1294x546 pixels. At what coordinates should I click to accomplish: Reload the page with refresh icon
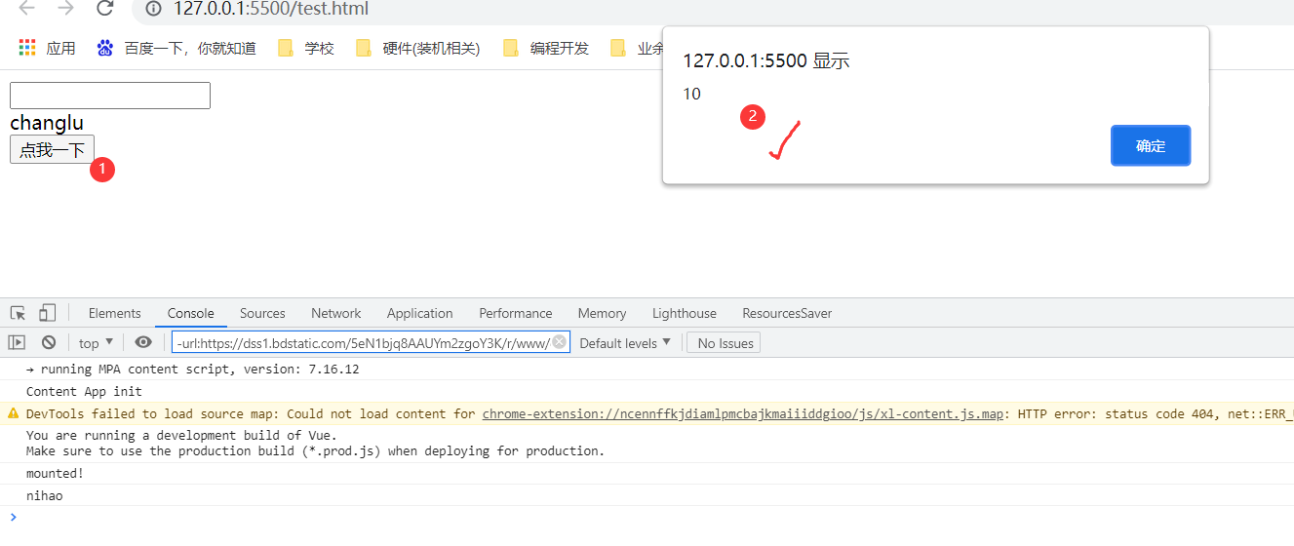(x=104, y=9)
